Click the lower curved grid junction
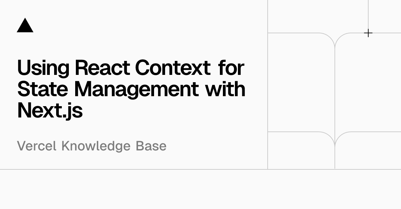The height and width of the screenshot is (209, 401). [335, 140]
